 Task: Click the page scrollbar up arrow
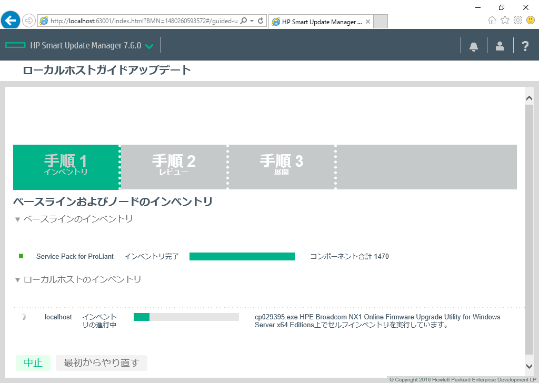[529, 98]
